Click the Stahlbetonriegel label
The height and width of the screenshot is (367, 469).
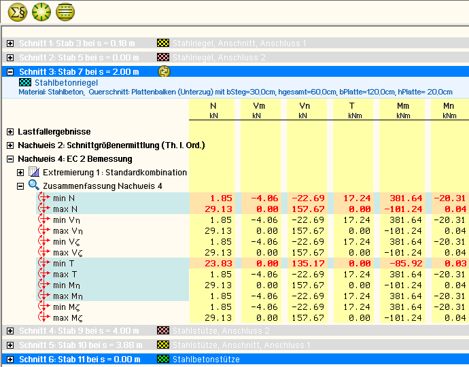click(x=66, y=82)
